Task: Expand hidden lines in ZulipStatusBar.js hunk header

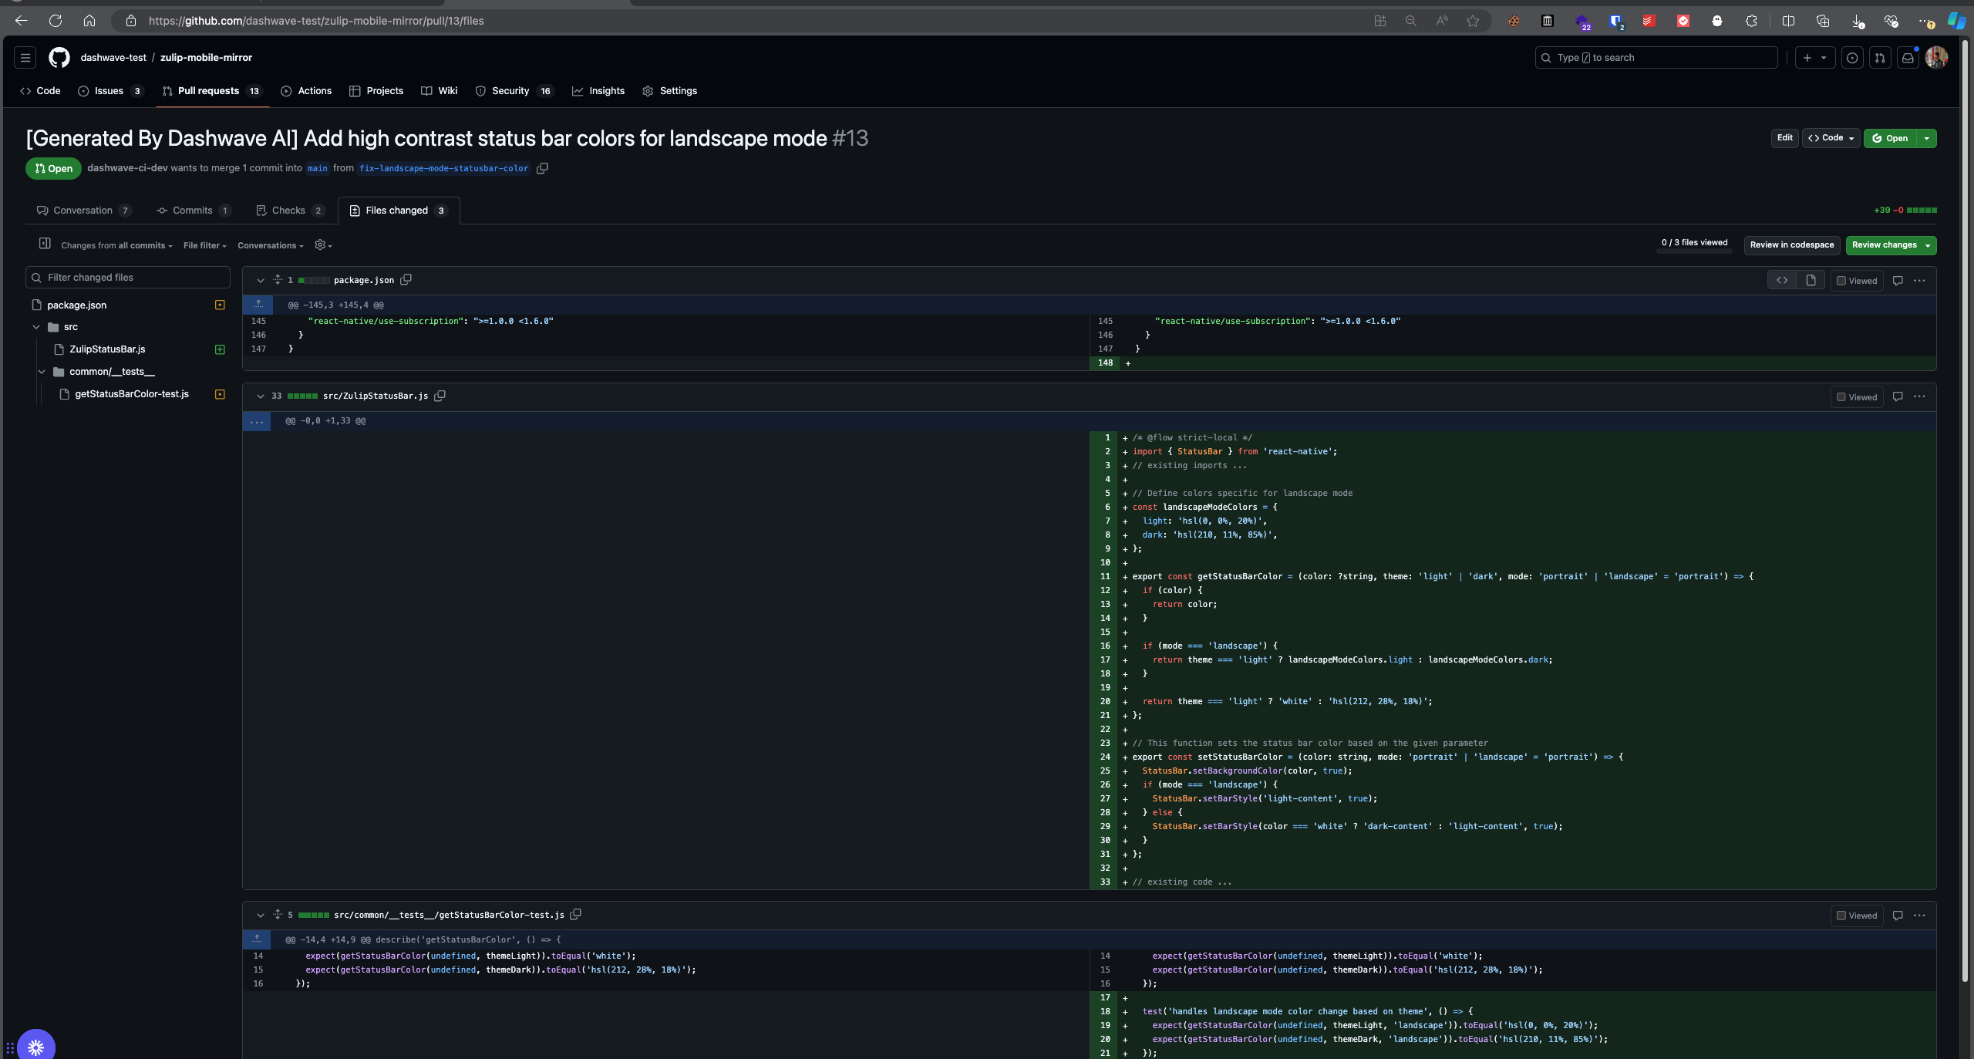Action: coord(257,421)
